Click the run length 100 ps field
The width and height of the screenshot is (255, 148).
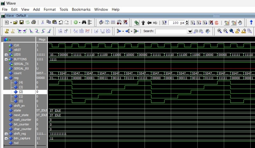tap(177, 23)
